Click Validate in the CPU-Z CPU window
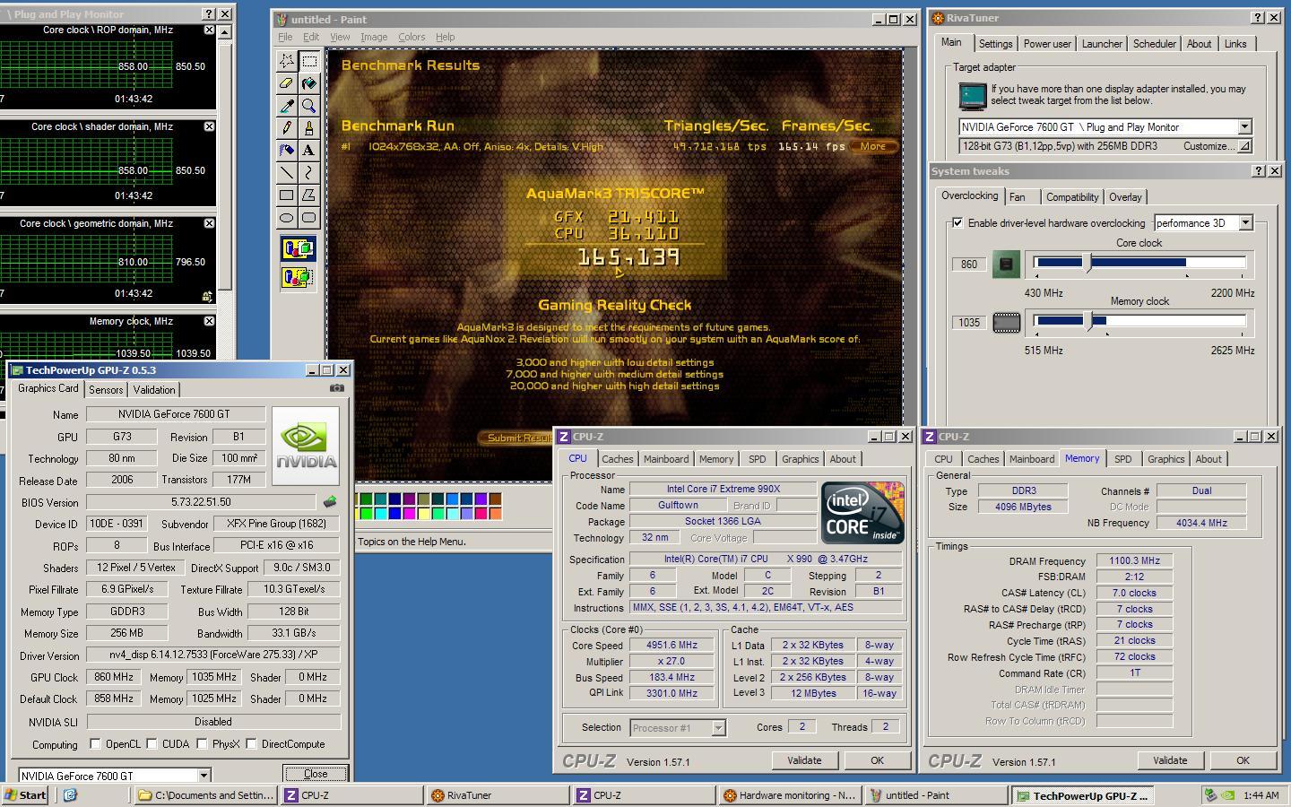The image size is (1291, 807). pyautogui.click(x=804, y=760)
